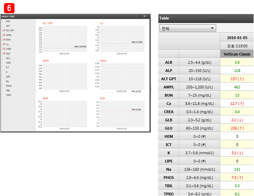Uncheck the Ca checkbox
The height and width of the screenshot is (196, 254).
click(x=4, y=44)
